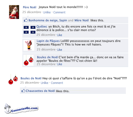Open the ConneriesQc.com logo
This screenshot has width=133, height=117.
coord(21,109)
